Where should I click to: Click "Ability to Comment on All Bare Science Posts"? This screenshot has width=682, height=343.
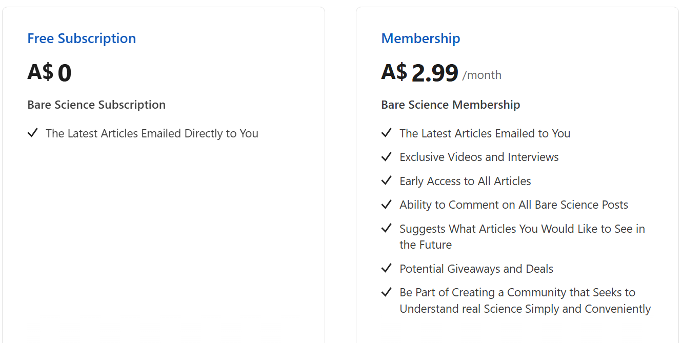514,205
